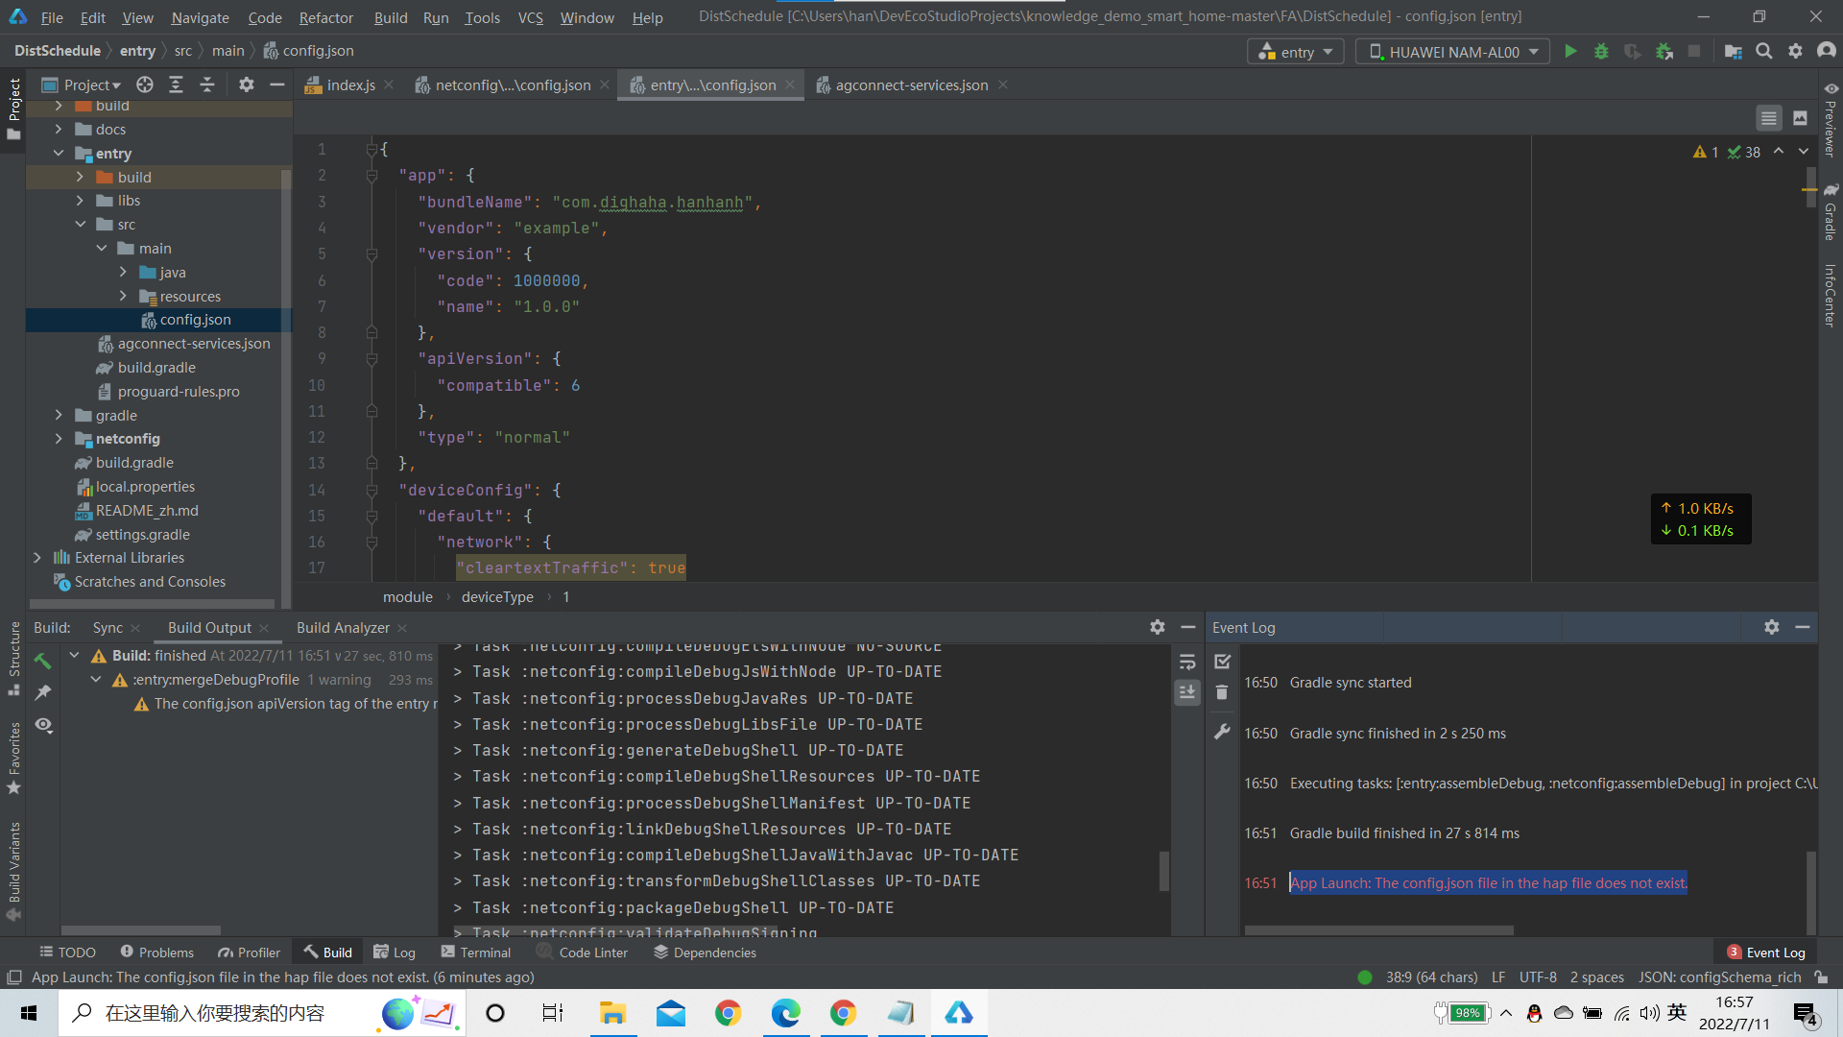Go to next highlighted problem arrow
This screenshot has width=1843, height=1037.
[1804, 152]
